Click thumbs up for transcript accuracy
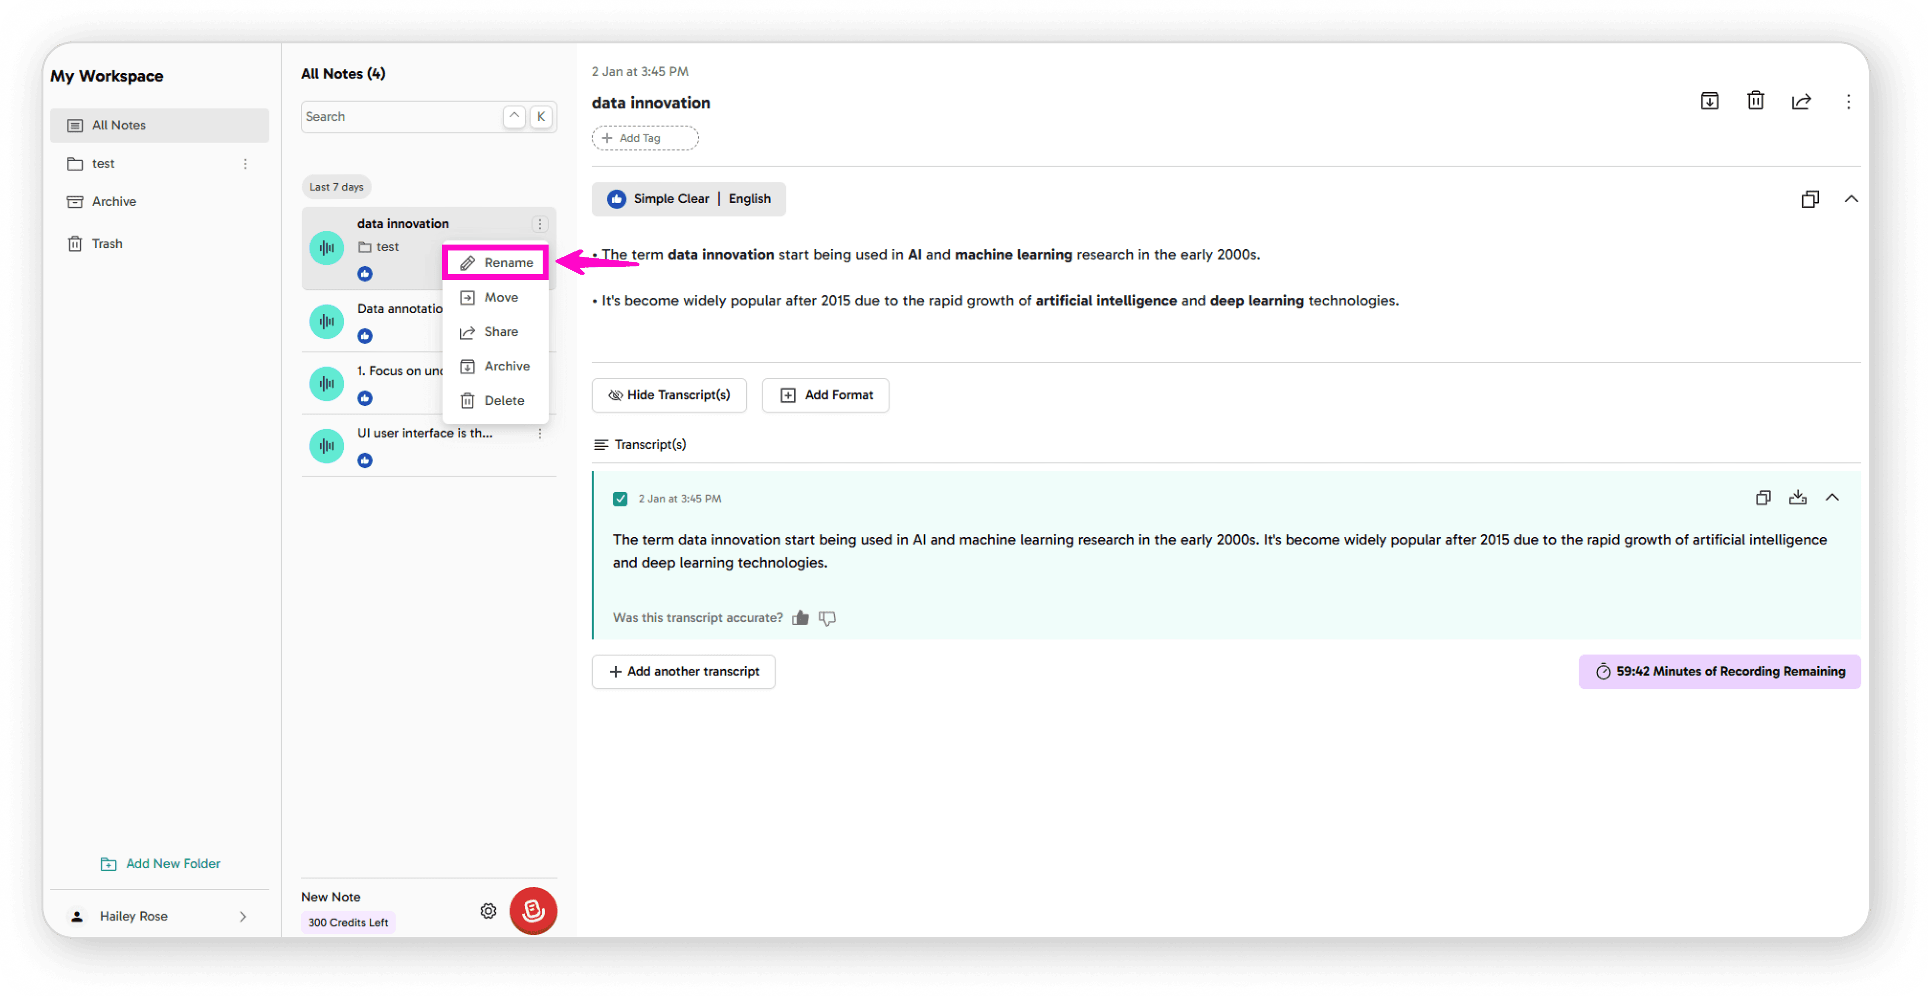 (800, 618)
